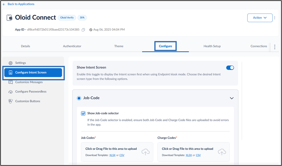Click the Settings gear icon in the sidebar
The height and width of the screenshot is (166, 282).
[10, 63]
